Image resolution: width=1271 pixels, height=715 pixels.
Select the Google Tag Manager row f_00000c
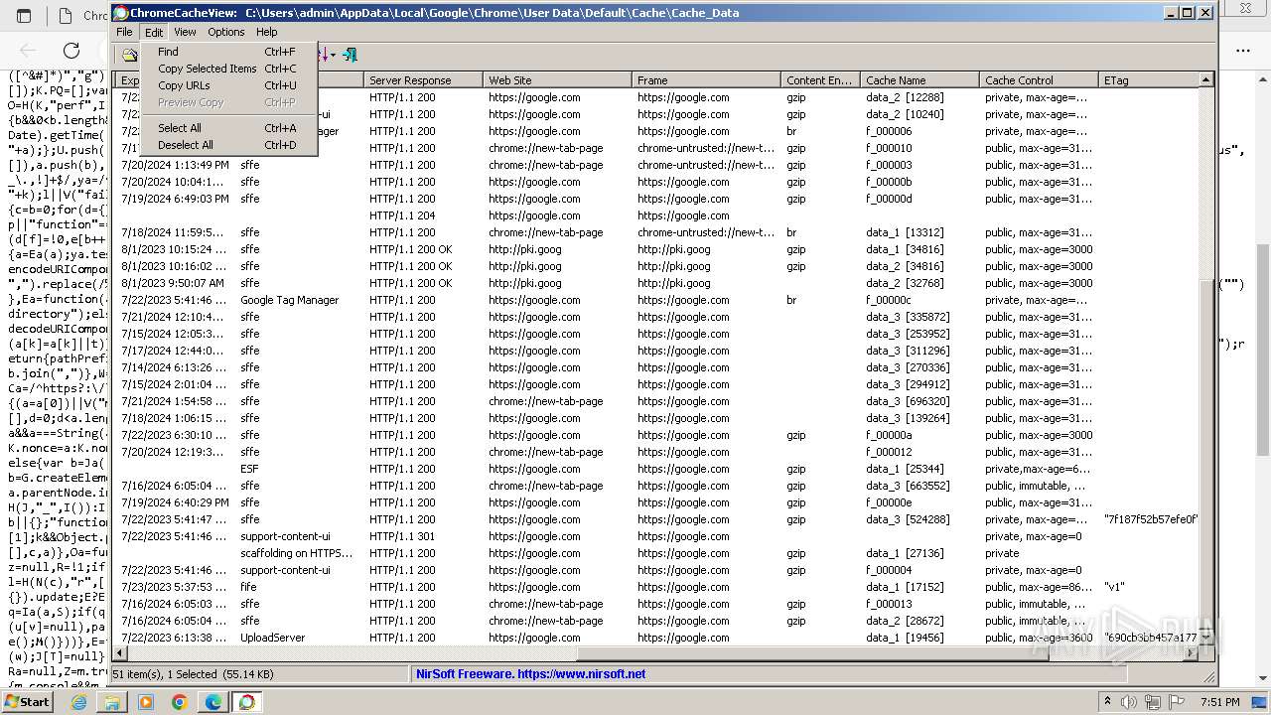click(657, 300)
